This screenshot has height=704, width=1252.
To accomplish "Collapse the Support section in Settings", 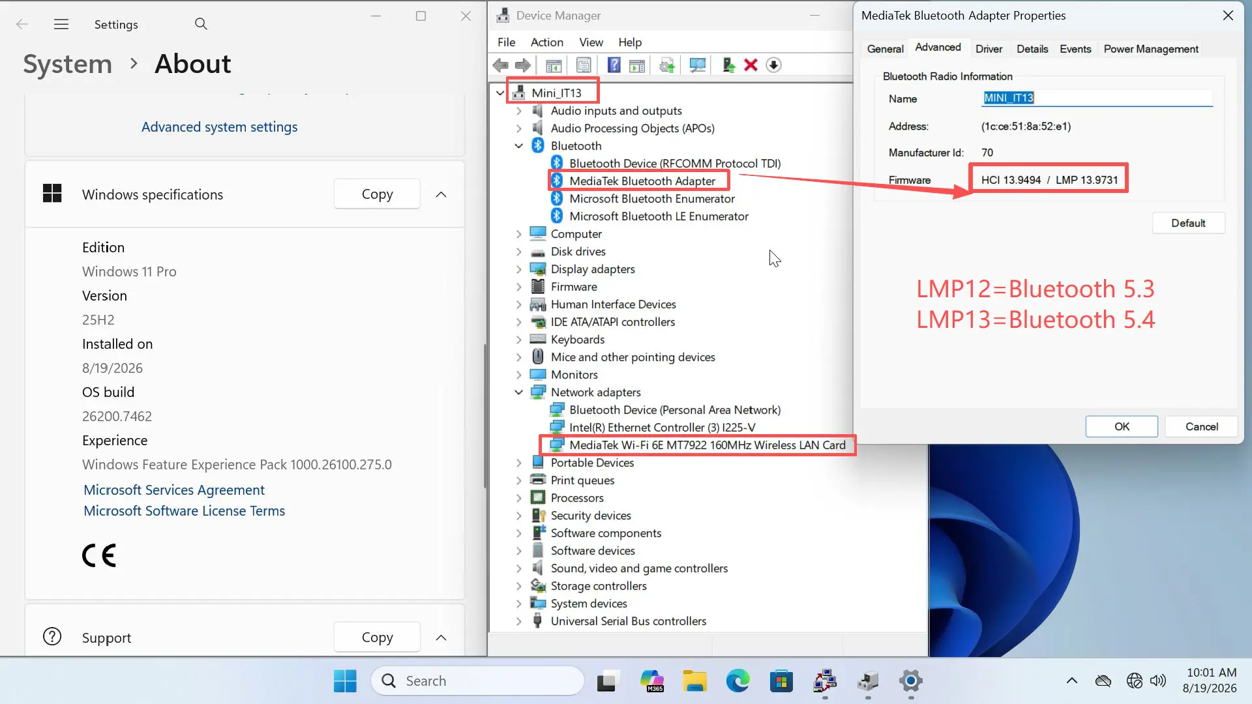I will [441, 638].
